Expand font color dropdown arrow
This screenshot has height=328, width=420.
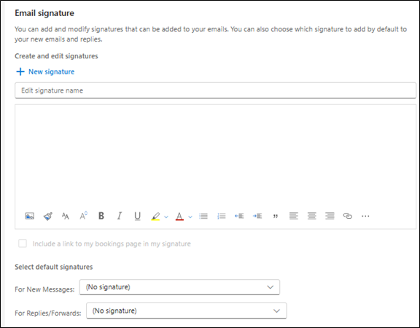pyautogui.click(x=190, y=217)
